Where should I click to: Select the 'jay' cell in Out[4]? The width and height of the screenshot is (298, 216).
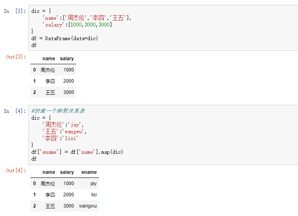(x=93, y=183)
